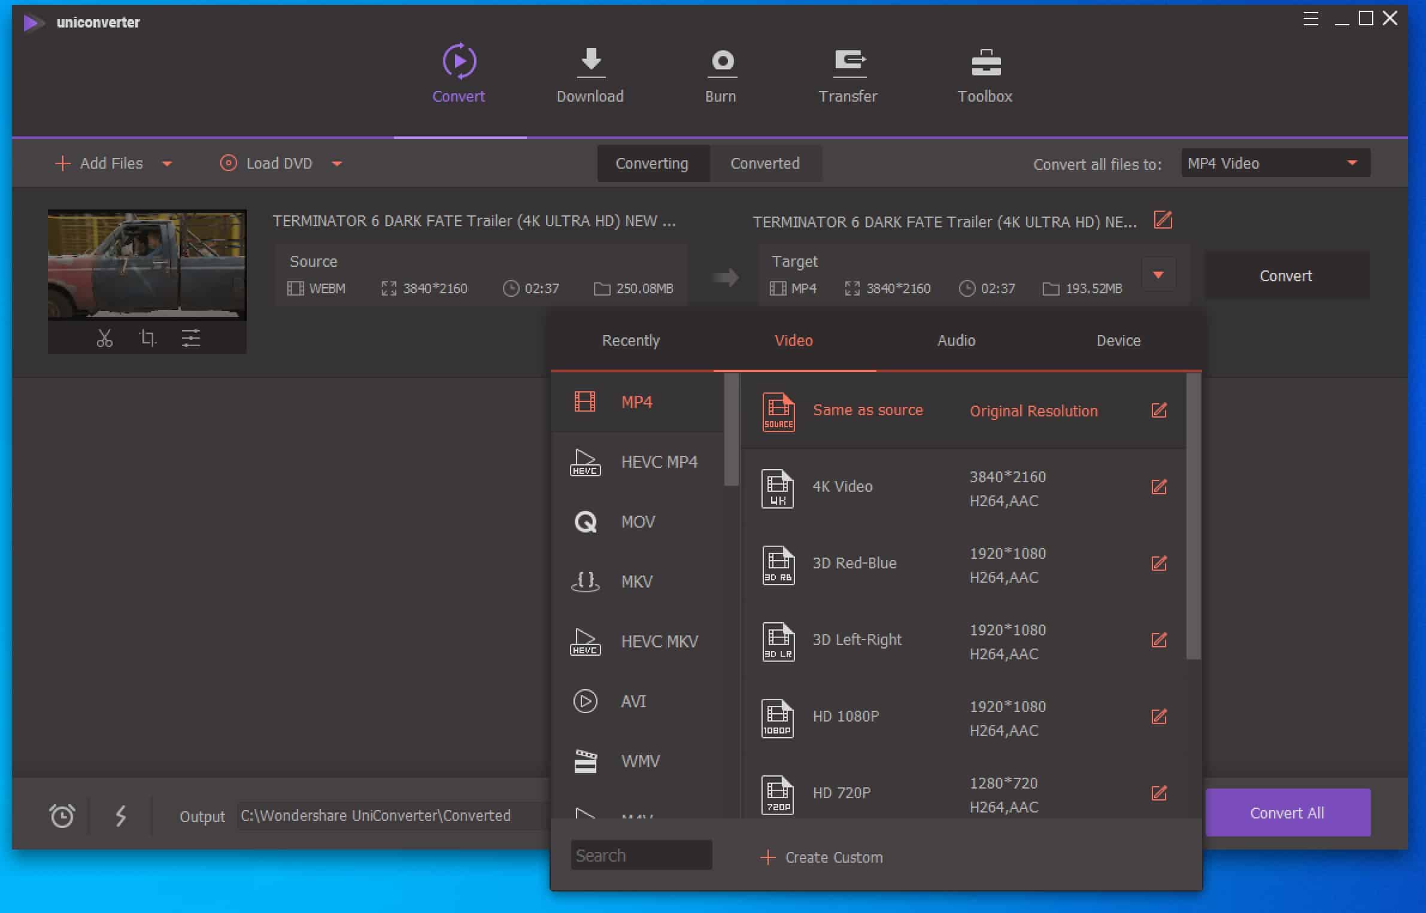Click the HD 1080P file icon
Screen dimensions: 1426x913
point(778,718)
